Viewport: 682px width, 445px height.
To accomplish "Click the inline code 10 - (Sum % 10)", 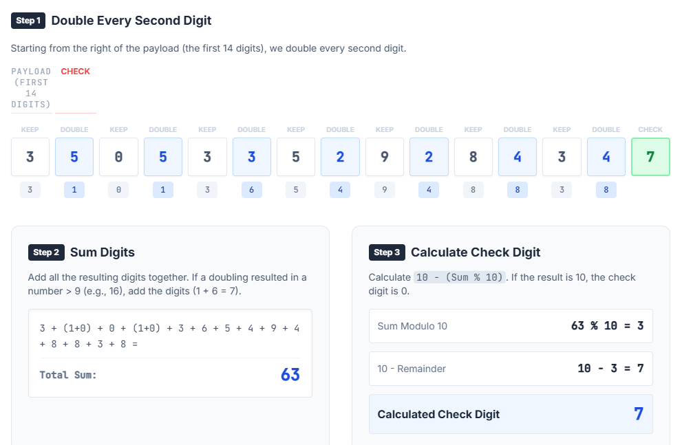I will pos(460,277).
